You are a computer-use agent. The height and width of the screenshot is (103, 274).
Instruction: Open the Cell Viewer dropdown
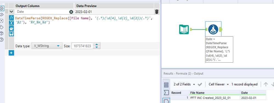pos(219,84)
